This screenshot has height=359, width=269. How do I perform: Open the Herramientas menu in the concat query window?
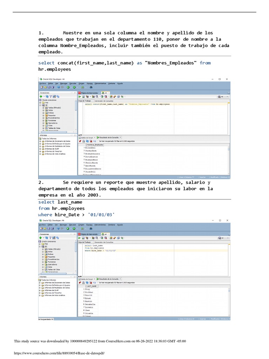101,83
